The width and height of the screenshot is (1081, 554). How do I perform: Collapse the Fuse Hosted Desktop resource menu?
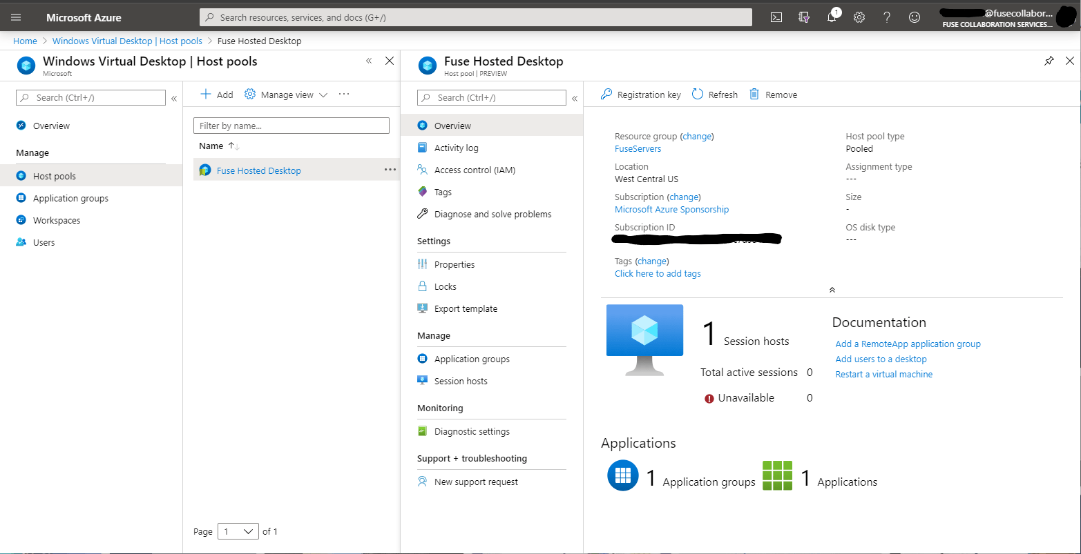point(575,99)
